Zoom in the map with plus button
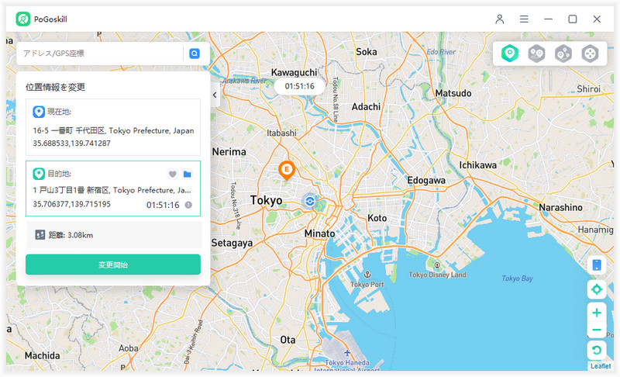The width and height of the screenshot is (620, 377). pos(597,313)
